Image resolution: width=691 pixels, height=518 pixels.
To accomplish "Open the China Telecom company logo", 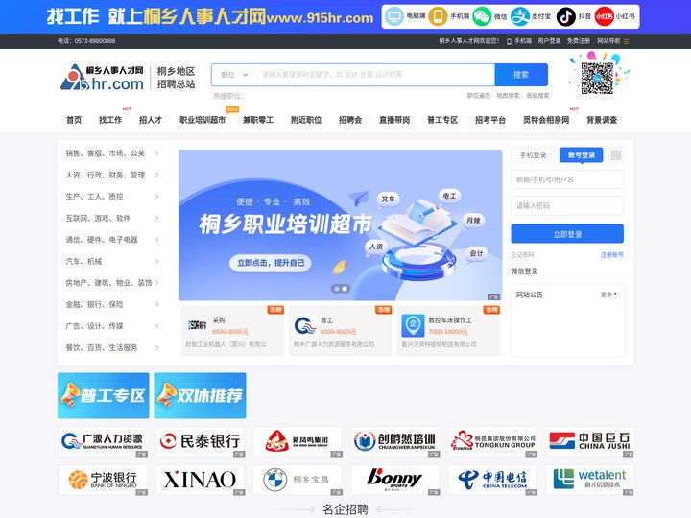I will (492, 481).
